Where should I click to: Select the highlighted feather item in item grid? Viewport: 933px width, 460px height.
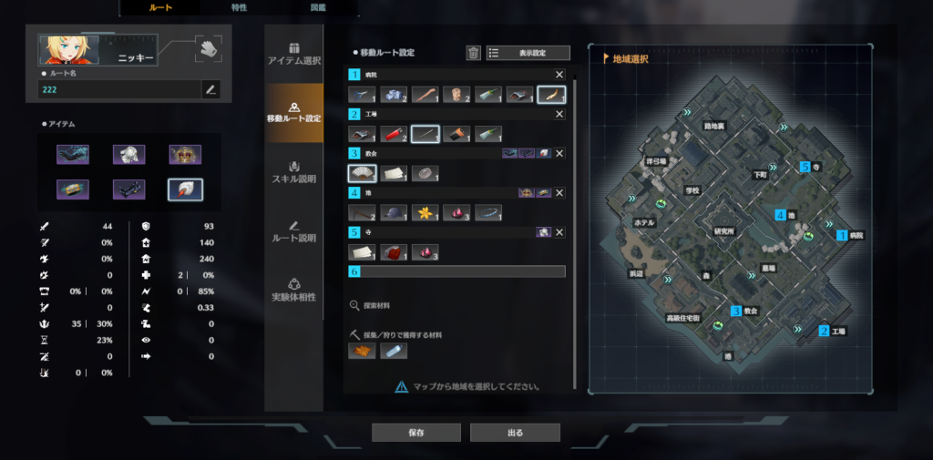click(x=185, y=189)
